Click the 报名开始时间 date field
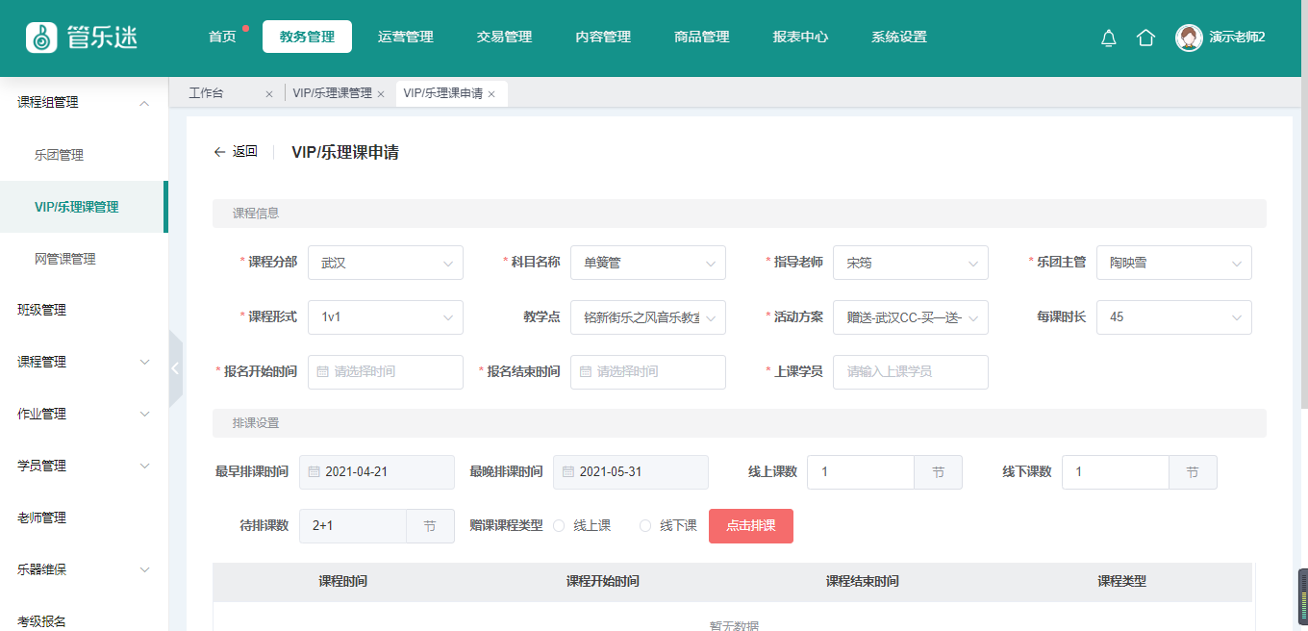 coord(385,371)
